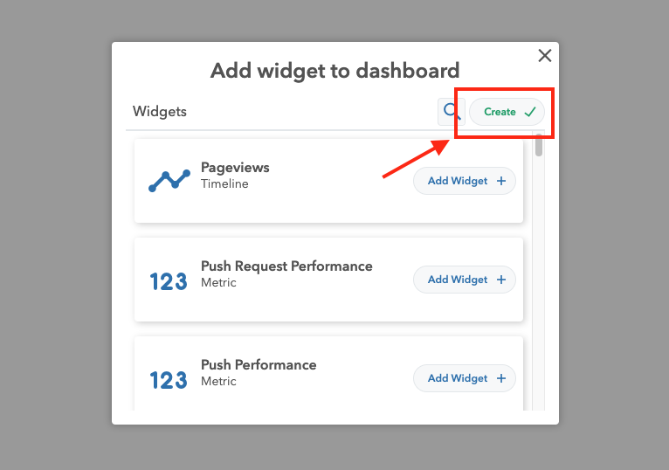Select the Push Performance title
Viewport: 669px width, 470px height.
259,364
